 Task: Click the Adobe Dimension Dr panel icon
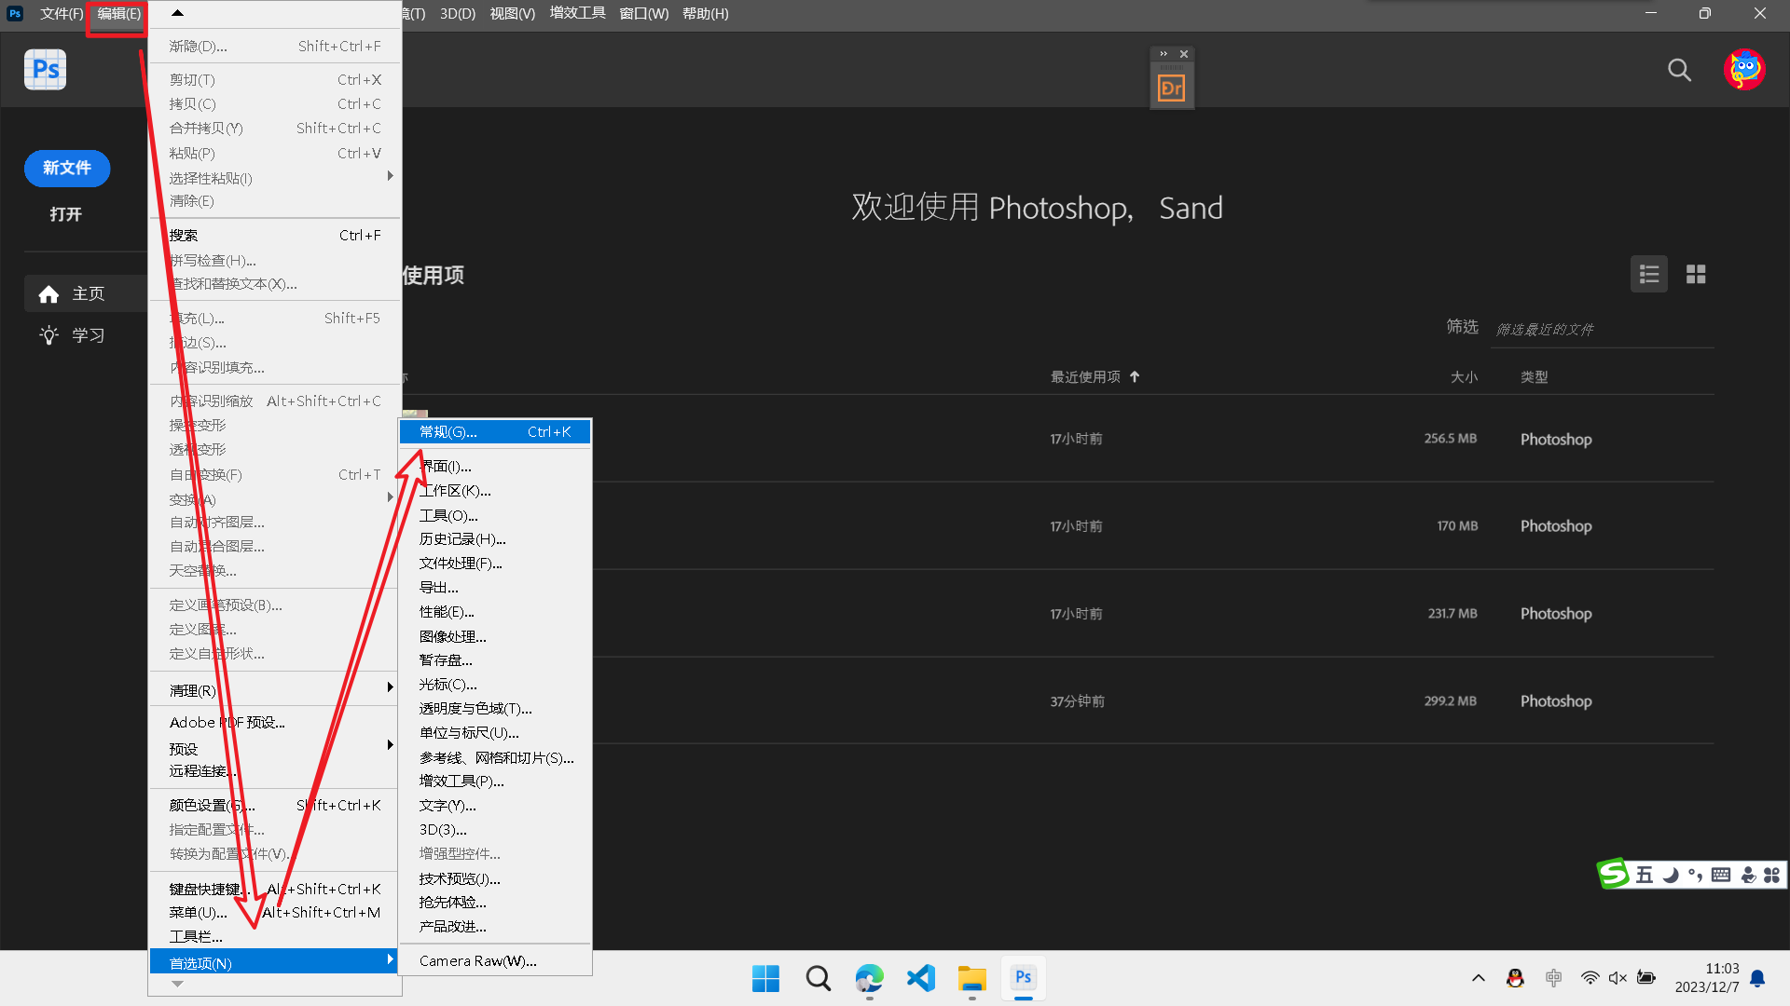[x=1171, y=88]
